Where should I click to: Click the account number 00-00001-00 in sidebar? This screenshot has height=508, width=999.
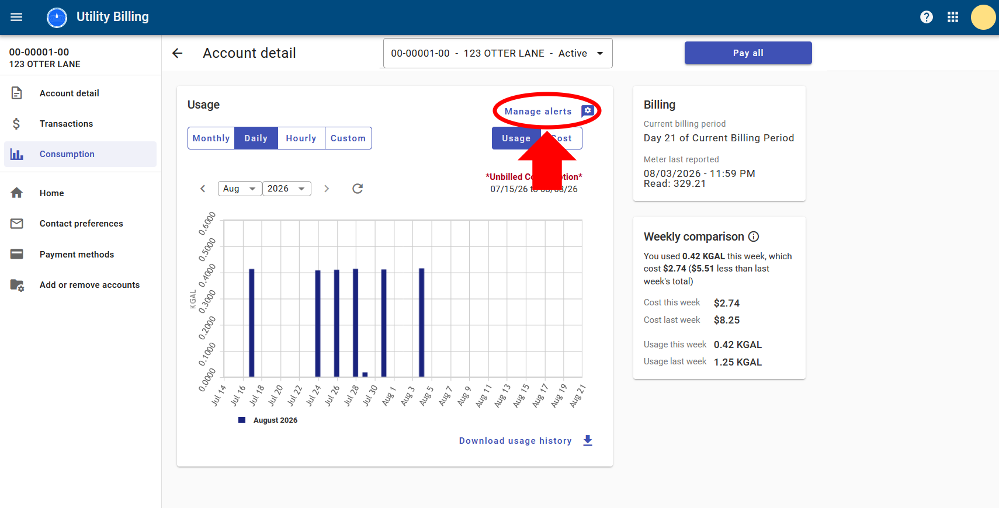(39, 52)
